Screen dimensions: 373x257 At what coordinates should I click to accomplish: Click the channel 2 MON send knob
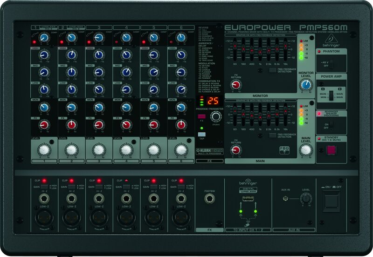coord(72,108)
